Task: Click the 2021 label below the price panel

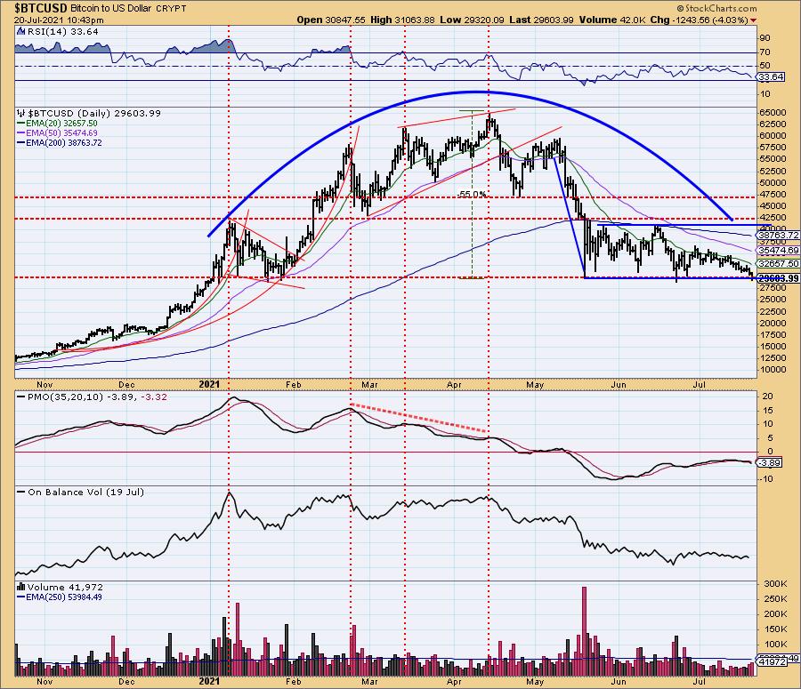Action: click(209, 384)
